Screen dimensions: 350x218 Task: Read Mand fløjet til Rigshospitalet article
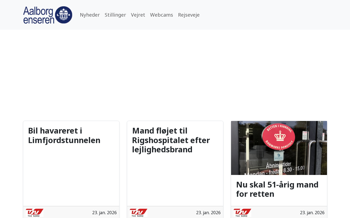click(171, 140)
